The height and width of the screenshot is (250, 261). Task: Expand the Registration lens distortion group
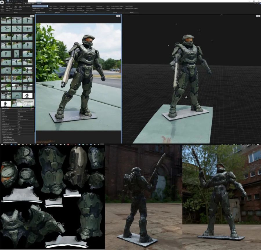pyautogui.click(x=10, y=142)
